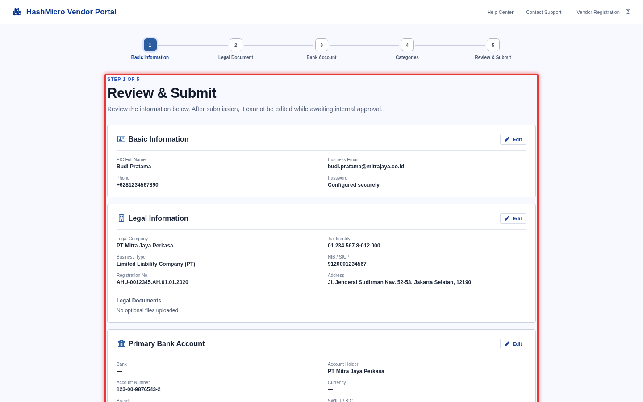Select registration number AHU-0012345.AH.01.01.2020
This screenshot has width=643, height=402.
coord(152,282)
